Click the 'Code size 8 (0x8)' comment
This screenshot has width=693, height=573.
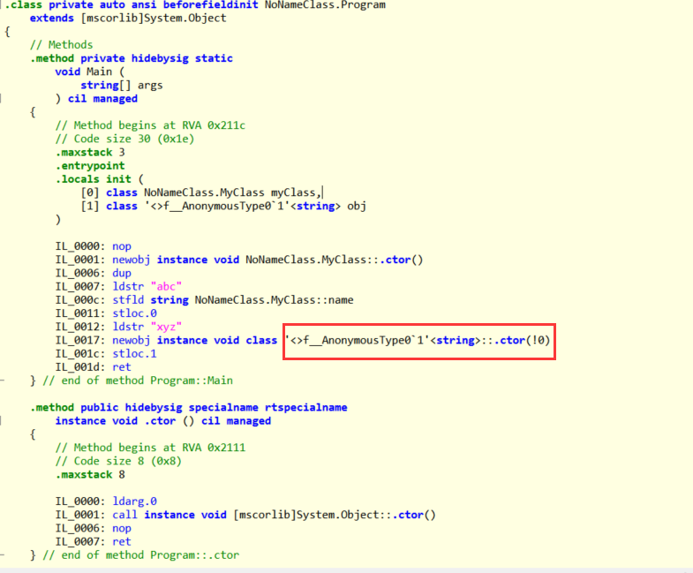(118, 461)
